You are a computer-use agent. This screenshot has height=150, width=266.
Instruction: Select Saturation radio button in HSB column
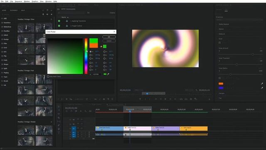[91, 55]
